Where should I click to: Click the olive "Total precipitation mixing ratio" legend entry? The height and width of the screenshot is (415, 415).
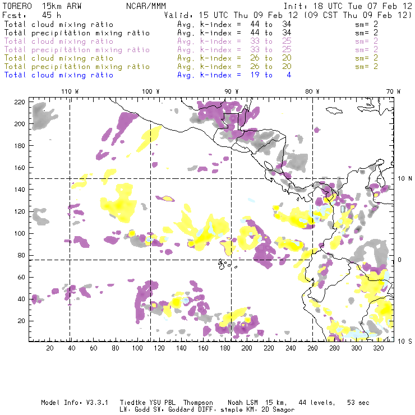(77, 67)
